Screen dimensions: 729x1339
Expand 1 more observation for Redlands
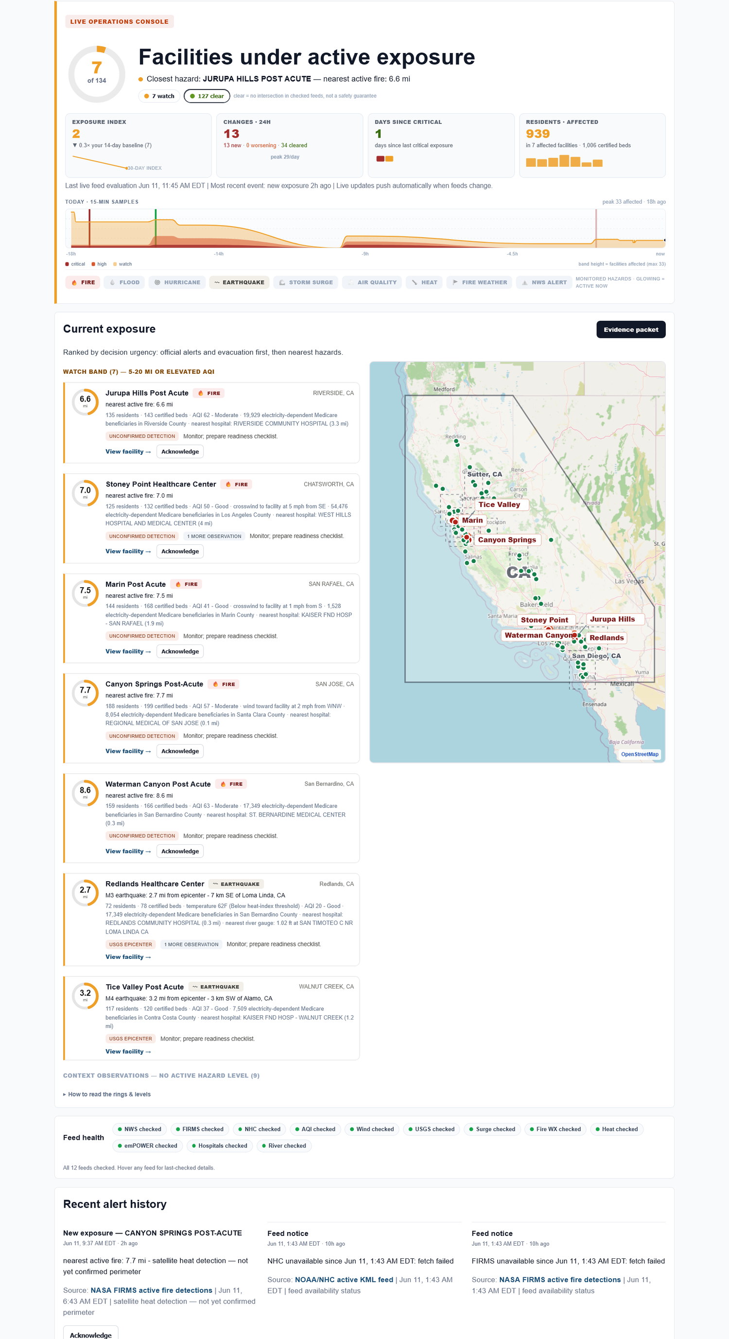coord(191,944)
